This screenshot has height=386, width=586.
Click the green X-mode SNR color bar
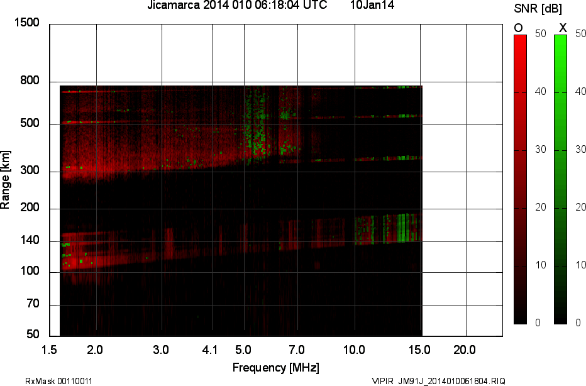(560, 179)
